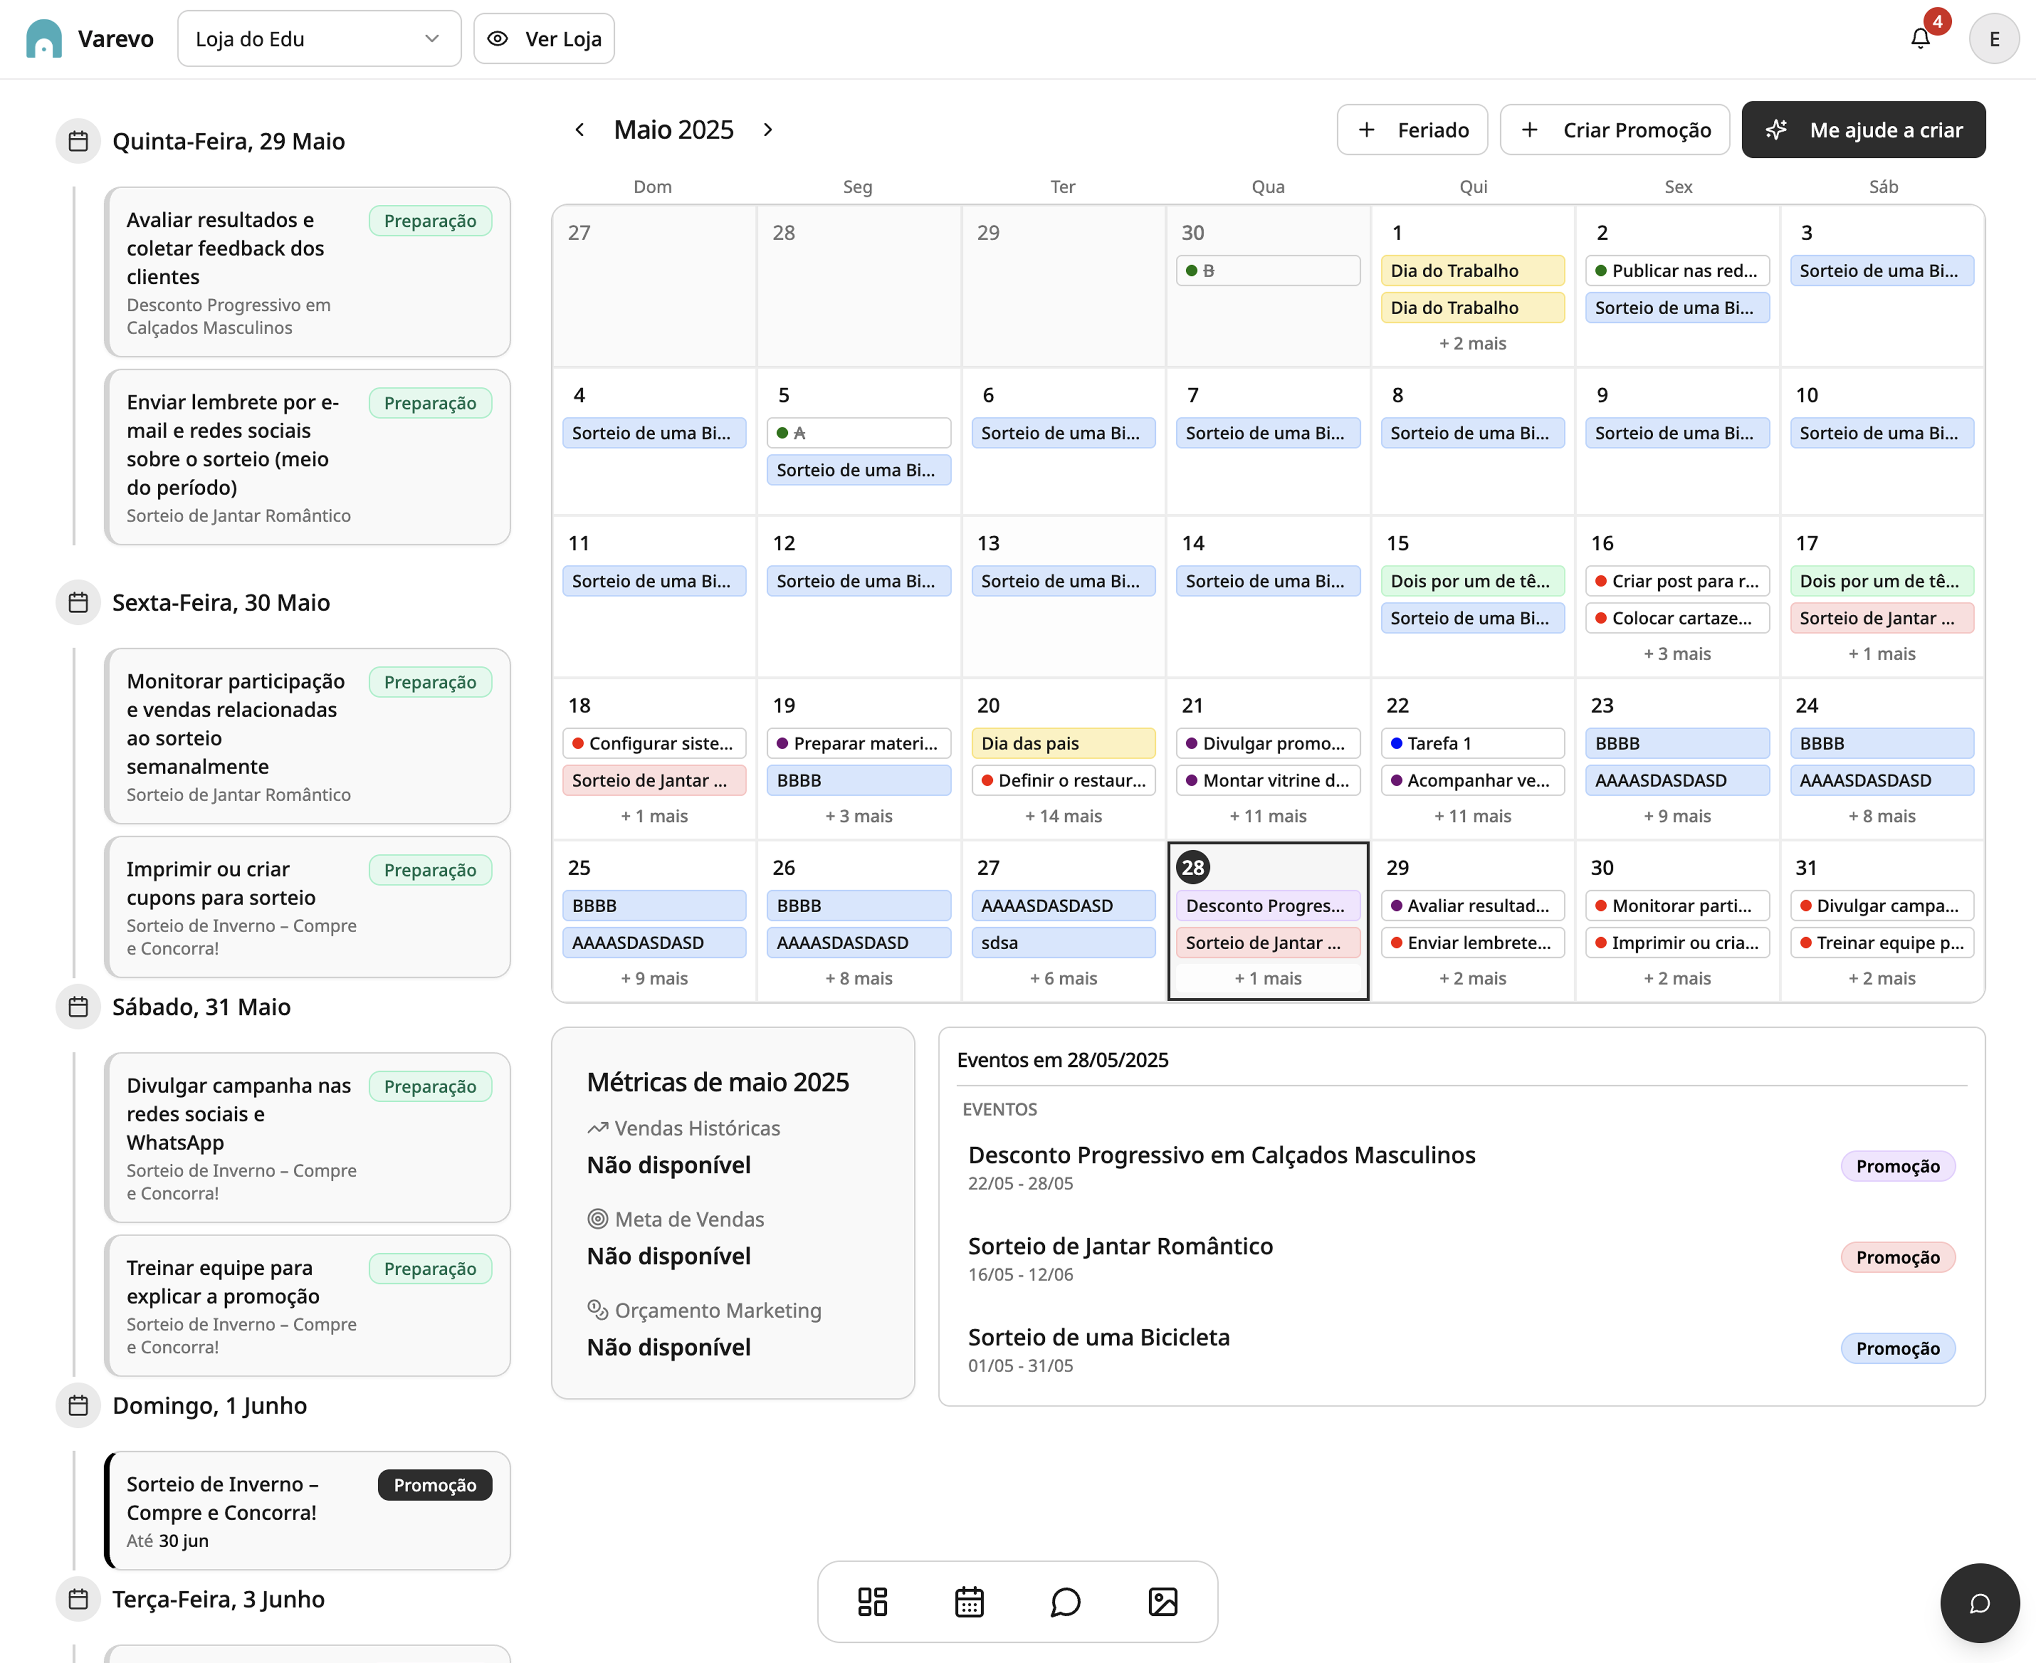Open 'Divulgar campanha nas redes sociais' card

pos(308,1137)
